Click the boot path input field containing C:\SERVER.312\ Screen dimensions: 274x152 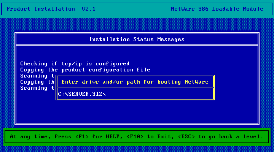click(x=135, y=94)
